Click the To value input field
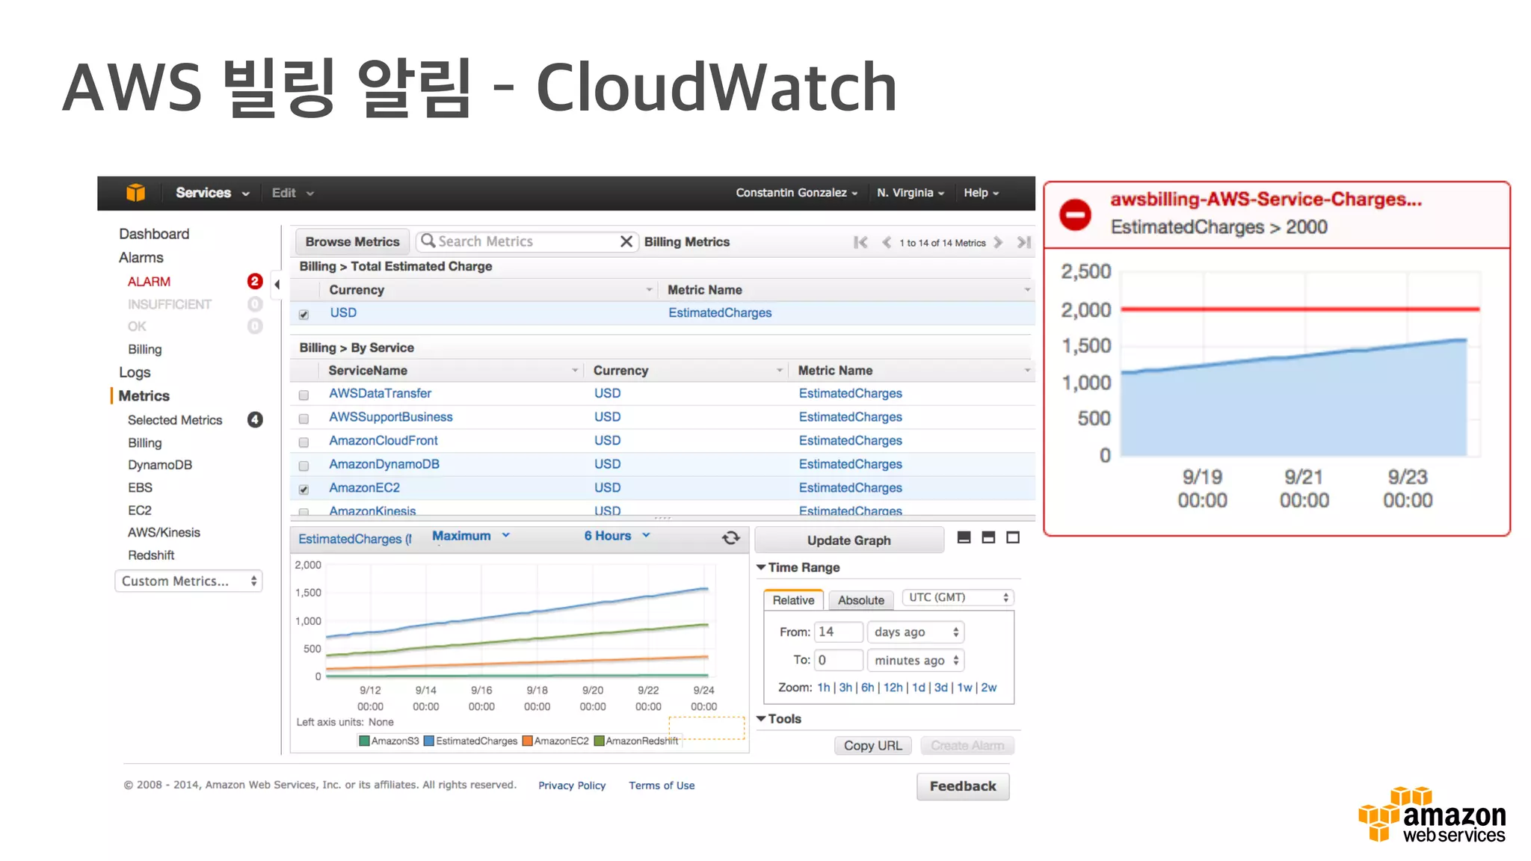This screenshot has height=861, width=1531. pyautogui.click(x=838, y=660)
